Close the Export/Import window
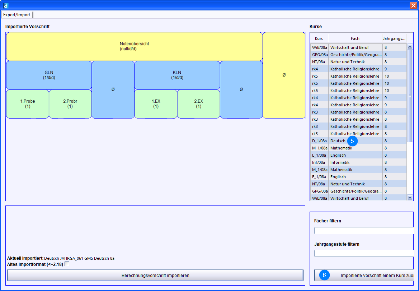Screen dimensions: 419x291 pos(413,5)
